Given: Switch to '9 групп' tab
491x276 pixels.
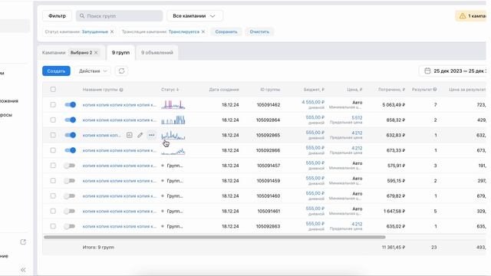Looking at the screenshot, I should coord(121,53).
